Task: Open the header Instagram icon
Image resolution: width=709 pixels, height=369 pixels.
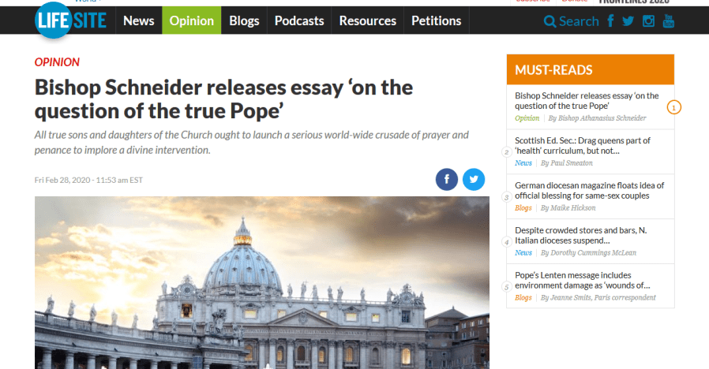Action: point(648,20)
